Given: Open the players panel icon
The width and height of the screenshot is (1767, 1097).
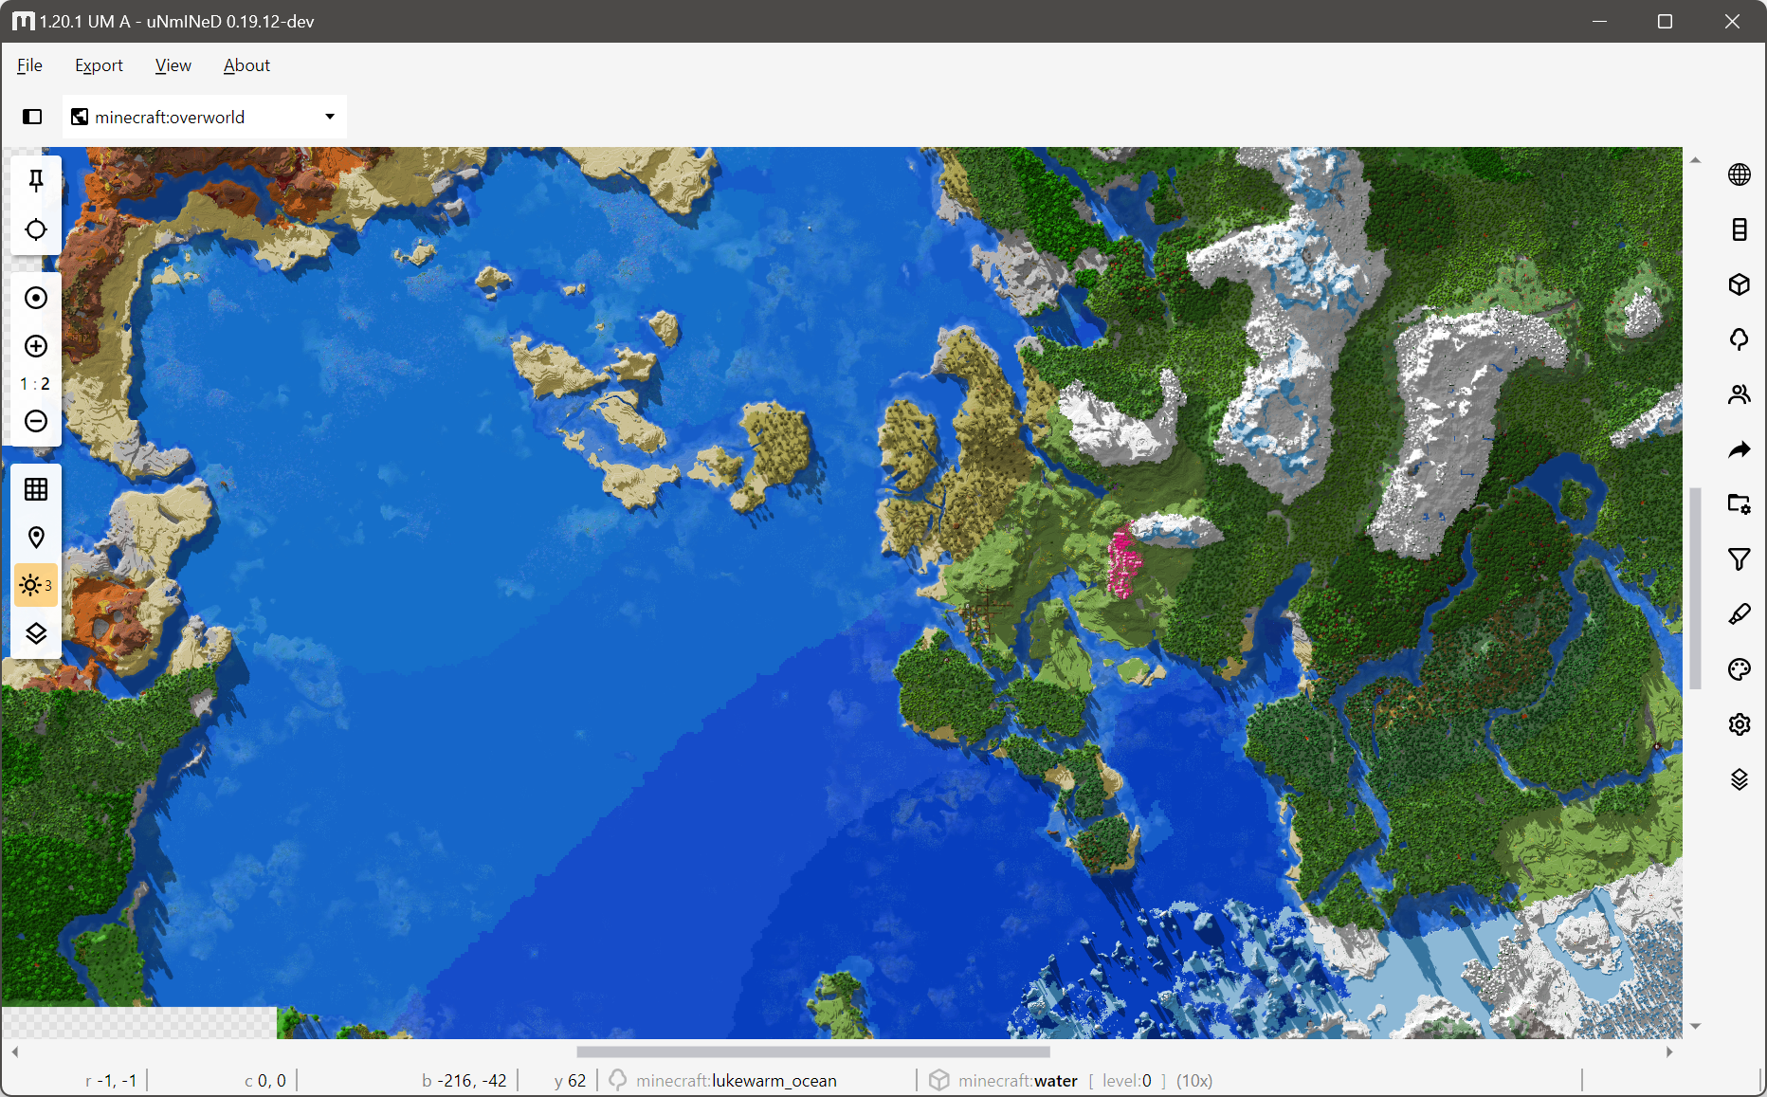Looking at the screenshot, I should tap(1740, 394).
